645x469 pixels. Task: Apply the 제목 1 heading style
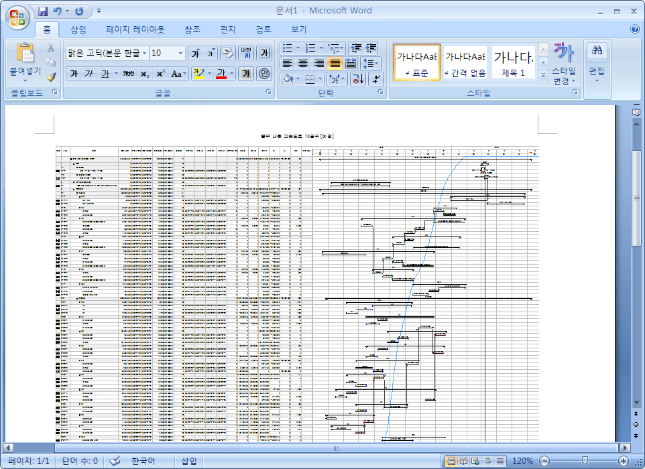click(x=514, y=63)
